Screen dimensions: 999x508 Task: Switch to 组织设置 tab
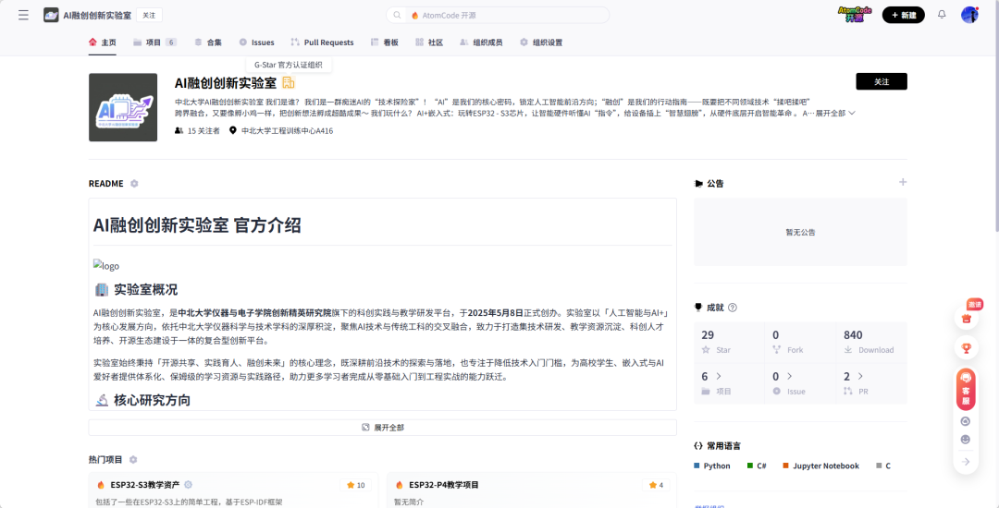pyautogui.click(x=541, y=42)
